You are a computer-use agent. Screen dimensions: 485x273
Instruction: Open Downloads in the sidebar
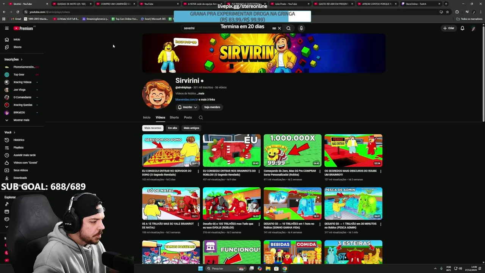point(20,178)
